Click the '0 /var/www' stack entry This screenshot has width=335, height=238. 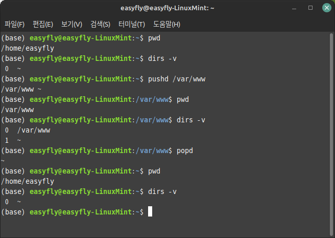28,130
